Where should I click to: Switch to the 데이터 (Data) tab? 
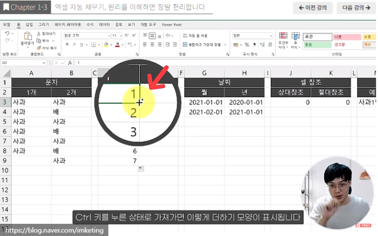click(104, 24)
